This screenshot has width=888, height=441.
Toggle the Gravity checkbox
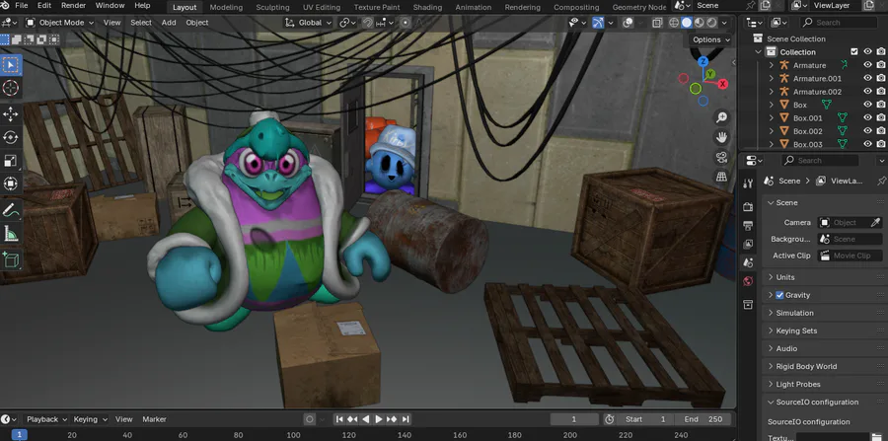pos(779,295)
